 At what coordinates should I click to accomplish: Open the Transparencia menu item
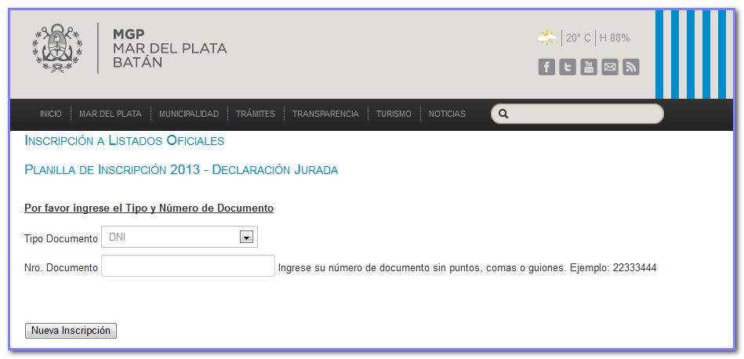click(325, 114)
